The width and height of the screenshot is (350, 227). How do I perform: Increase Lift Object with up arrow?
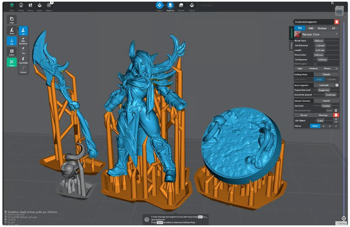[336, 119]
